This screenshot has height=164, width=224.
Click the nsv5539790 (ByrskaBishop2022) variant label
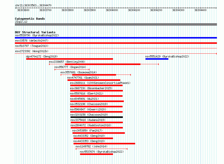(x=37, y=35)
